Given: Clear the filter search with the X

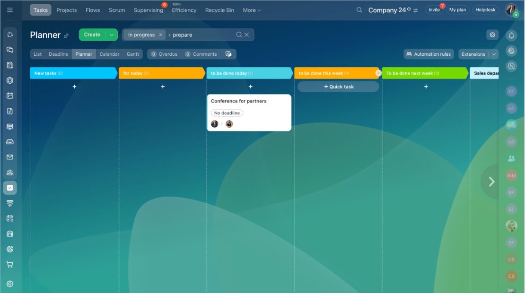Looking at the screenshot, I should 247,35.
